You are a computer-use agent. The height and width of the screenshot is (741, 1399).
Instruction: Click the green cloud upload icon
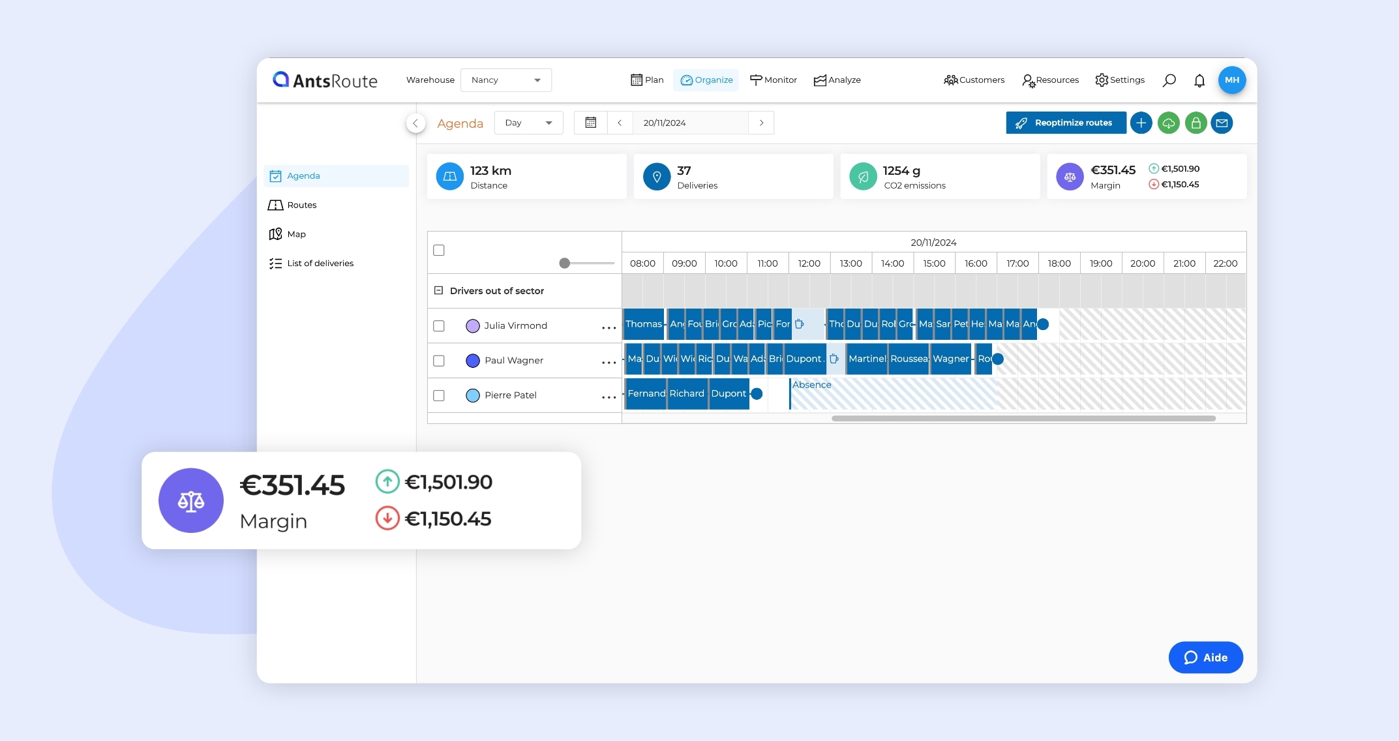click(x=1168, y=123)
